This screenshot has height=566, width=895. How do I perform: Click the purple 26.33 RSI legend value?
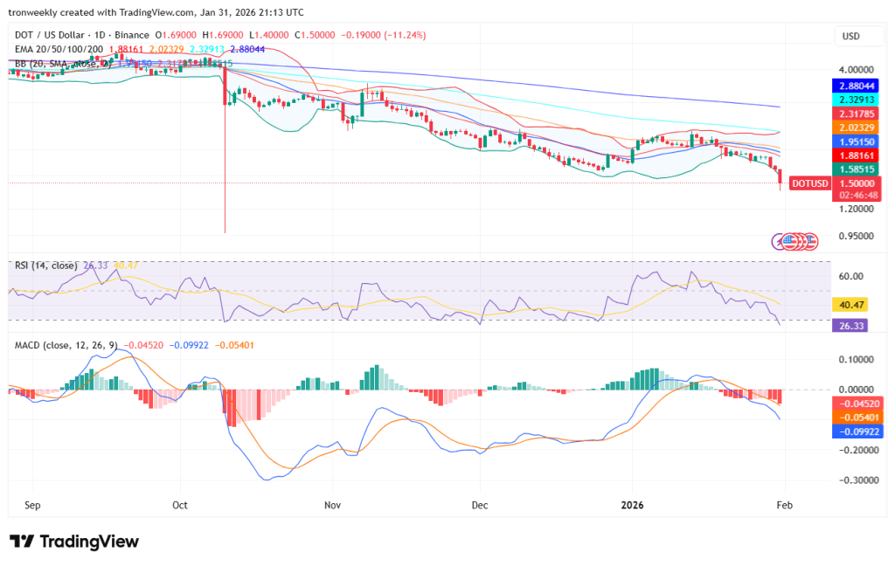95,266
